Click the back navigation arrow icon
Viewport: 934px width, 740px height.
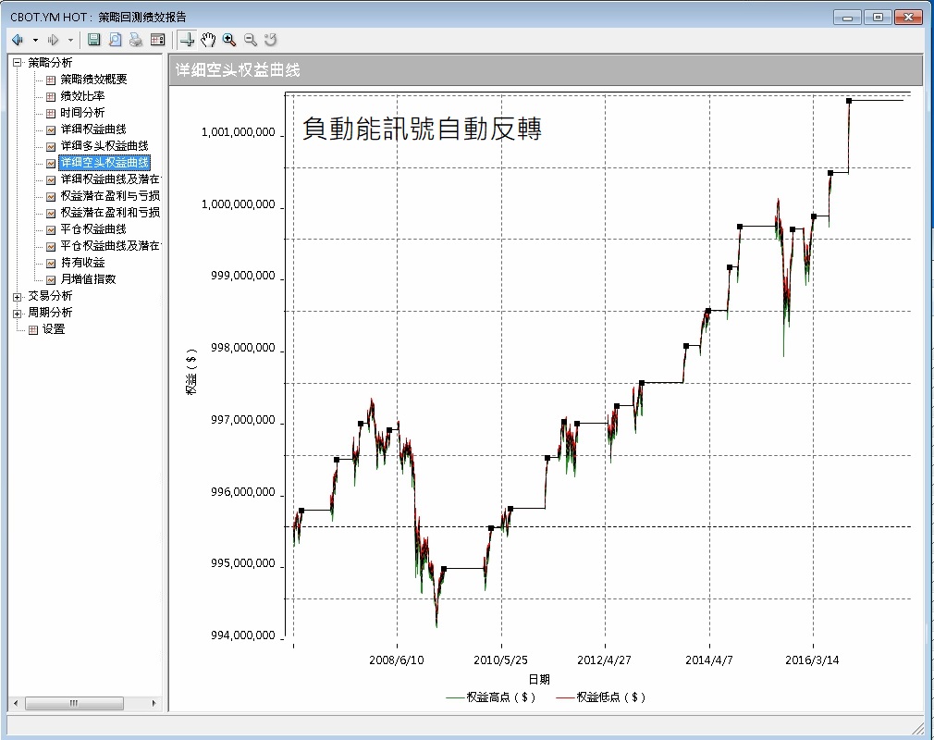(x=18, y=40)
